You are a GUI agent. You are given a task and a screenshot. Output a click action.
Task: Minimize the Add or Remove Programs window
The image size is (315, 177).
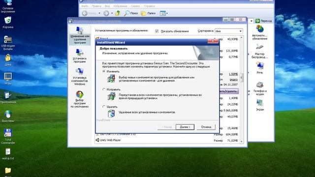coord(225,20)
